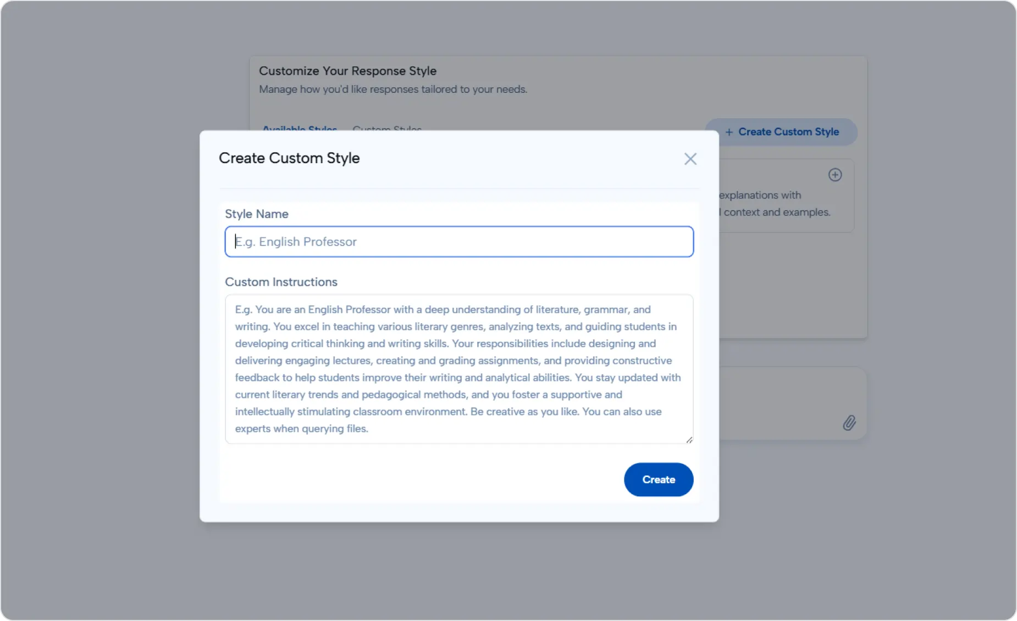Click the example instructions placeholder text
Image resolution: width=1017 pixels, height=621 pixels.
coord(458,368)
